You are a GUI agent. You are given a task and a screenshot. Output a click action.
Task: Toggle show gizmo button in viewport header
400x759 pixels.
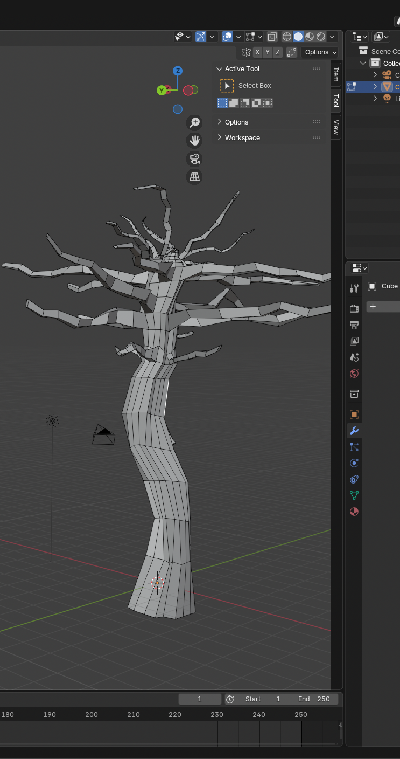pos(200,37)
